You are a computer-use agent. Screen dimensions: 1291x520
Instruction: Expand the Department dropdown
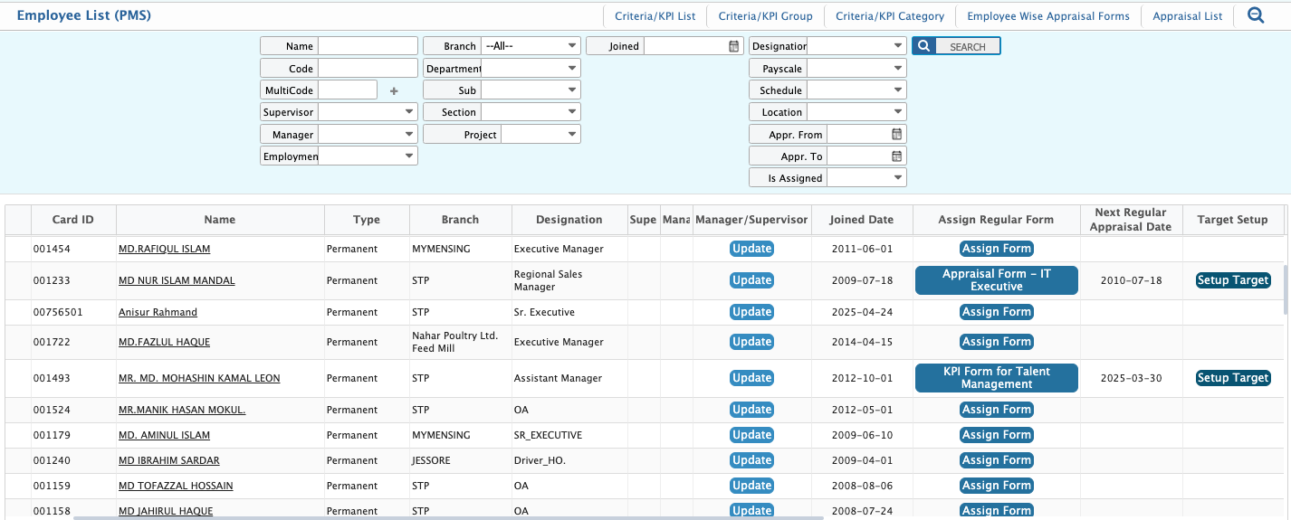pyautogui.click(x=531, y=68)
